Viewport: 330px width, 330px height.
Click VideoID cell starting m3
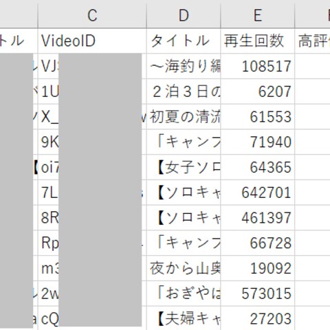point(92,268)
